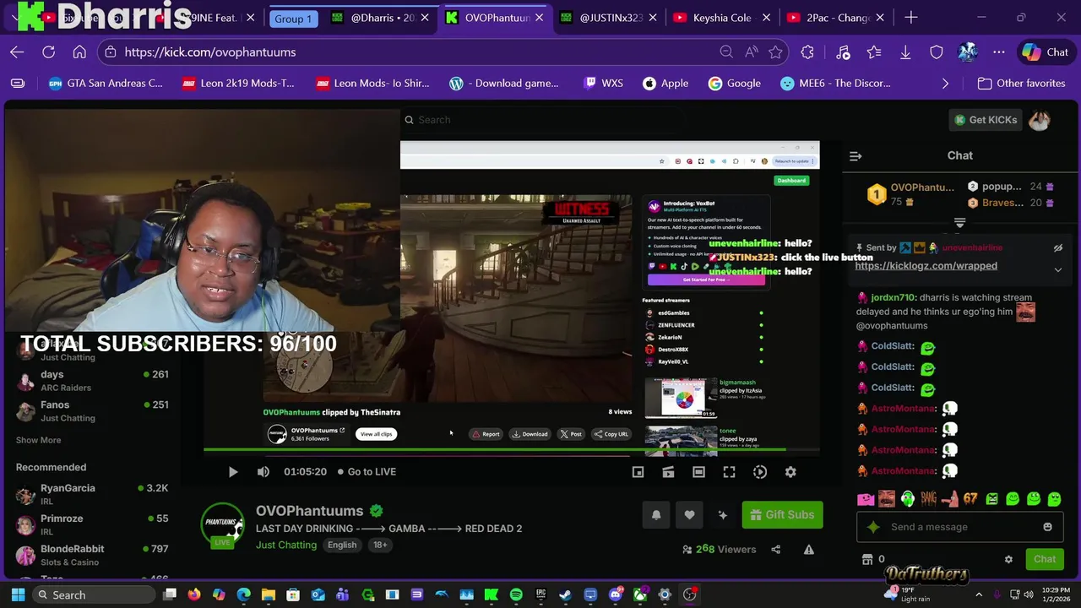Click the clip creation icon in player

(668, 472)
